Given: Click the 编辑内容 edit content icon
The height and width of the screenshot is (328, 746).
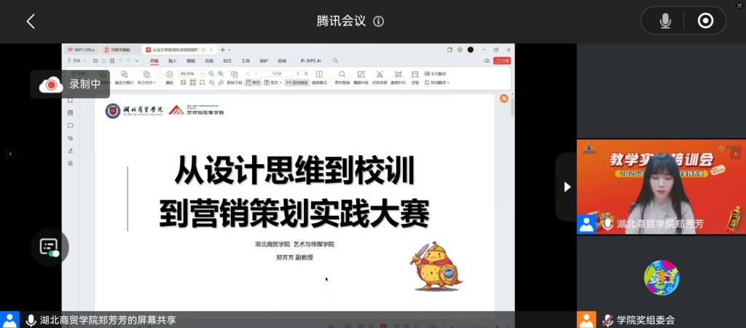Looking at the screenshot, I should click(361, 77).
